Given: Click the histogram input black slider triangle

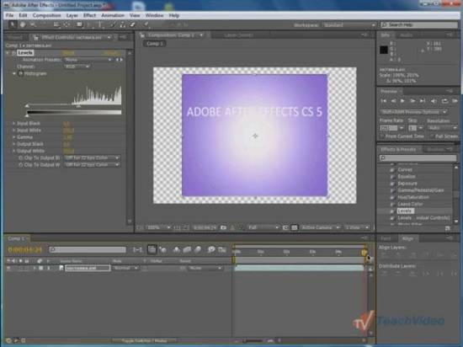Looking at the screenshot, I should [x=27, y=106].
